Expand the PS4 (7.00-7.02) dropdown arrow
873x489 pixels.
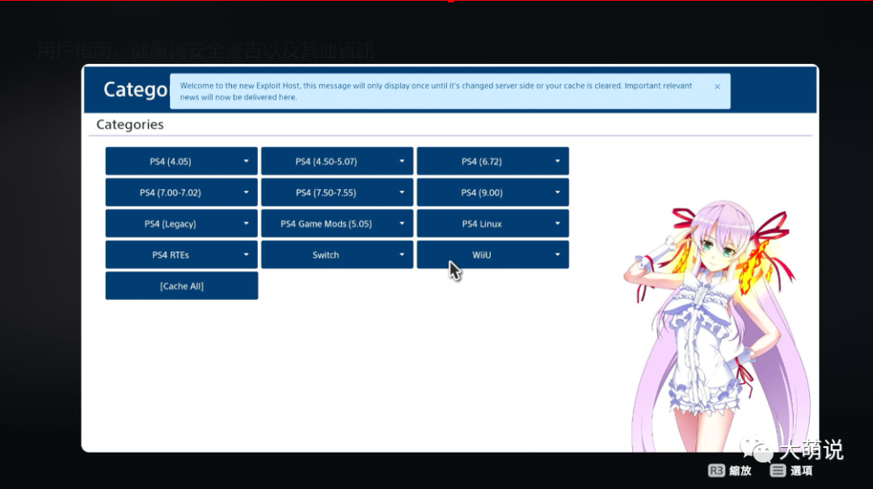tap(246, 192)
